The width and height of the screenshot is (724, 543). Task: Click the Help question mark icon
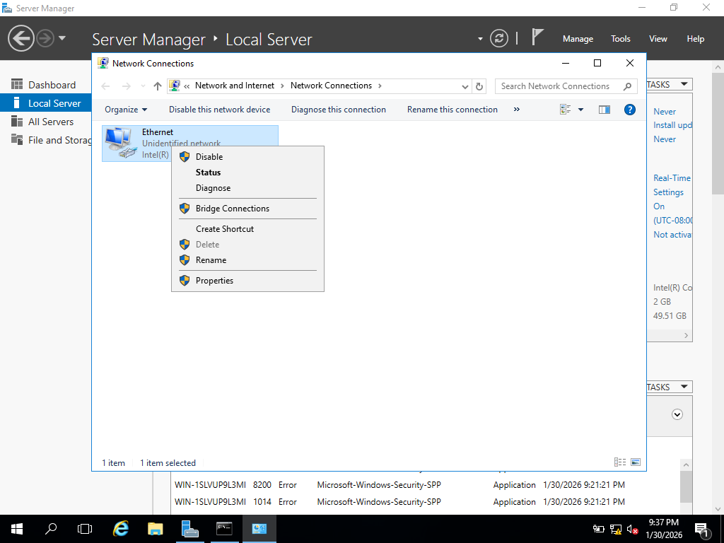[629, 110]
